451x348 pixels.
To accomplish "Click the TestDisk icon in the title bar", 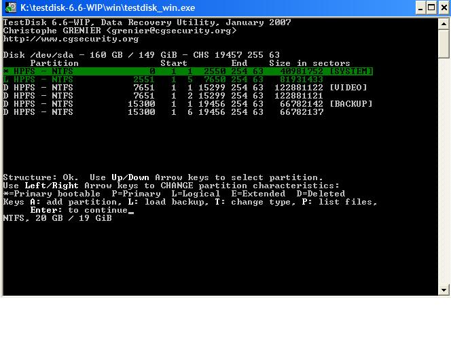I will point(11,7).
